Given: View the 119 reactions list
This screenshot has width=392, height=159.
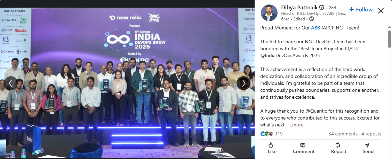Looking at the screenshot, I should (272, 134).
